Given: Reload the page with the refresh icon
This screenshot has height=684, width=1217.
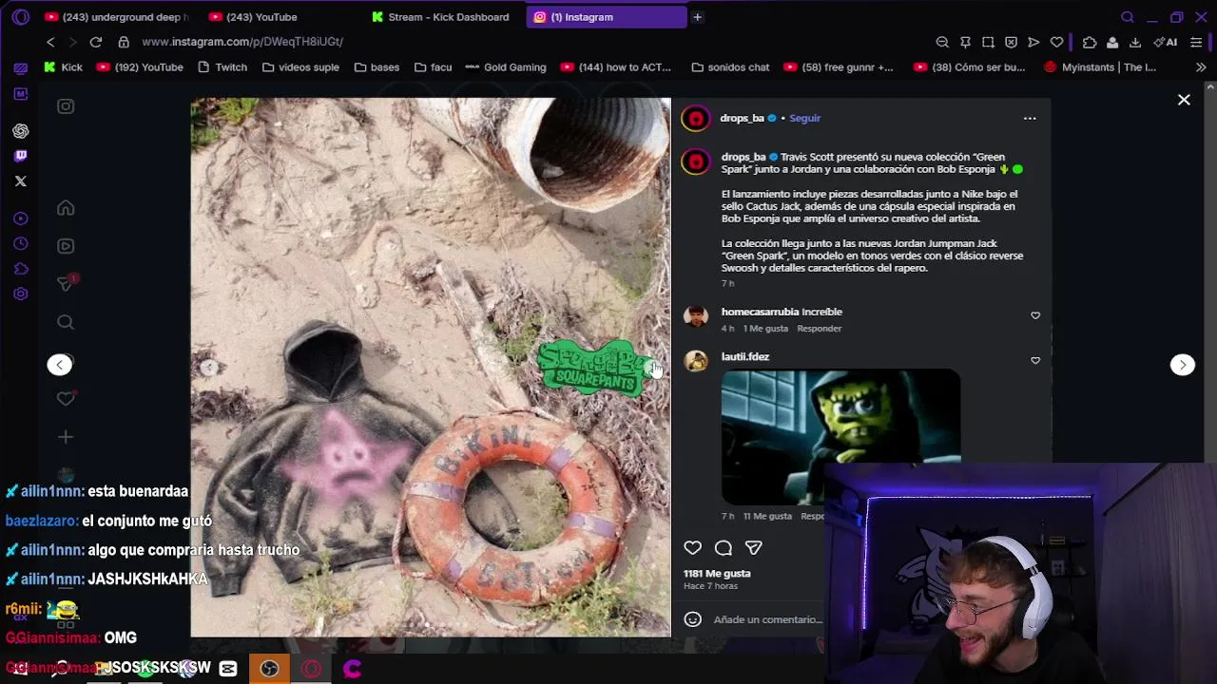Looking at the screenshot, I should tap(96, 42).
